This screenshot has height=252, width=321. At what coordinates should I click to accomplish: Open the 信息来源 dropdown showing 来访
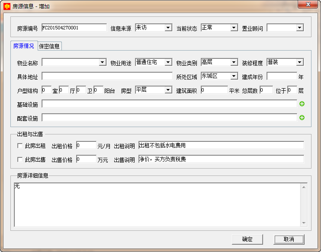154,28
